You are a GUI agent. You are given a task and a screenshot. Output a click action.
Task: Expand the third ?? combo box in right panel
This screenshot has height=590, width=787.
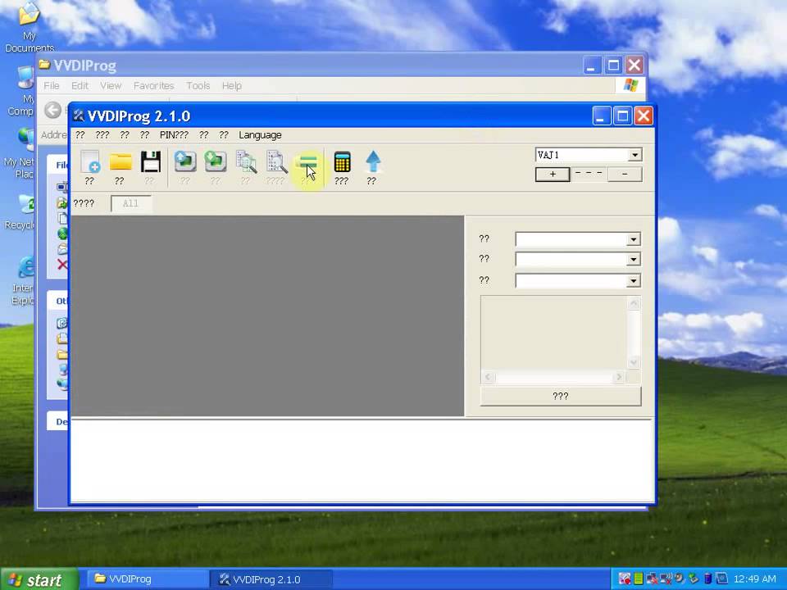(x=634, y=281)
